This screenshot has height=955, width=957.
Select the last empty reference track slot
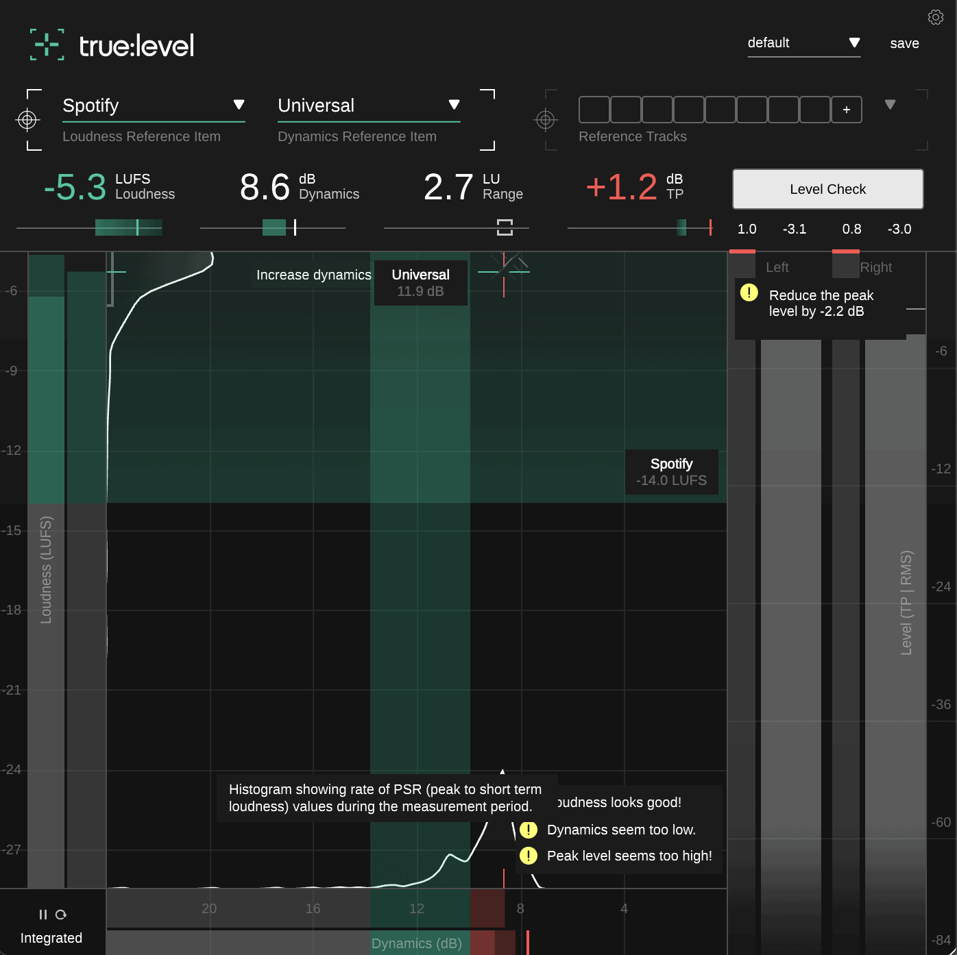(815, 110)
